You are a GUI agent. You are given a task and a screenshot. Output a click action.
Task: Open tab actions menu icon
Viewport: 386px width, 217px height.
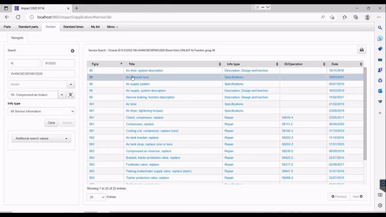tap(6, 8)
